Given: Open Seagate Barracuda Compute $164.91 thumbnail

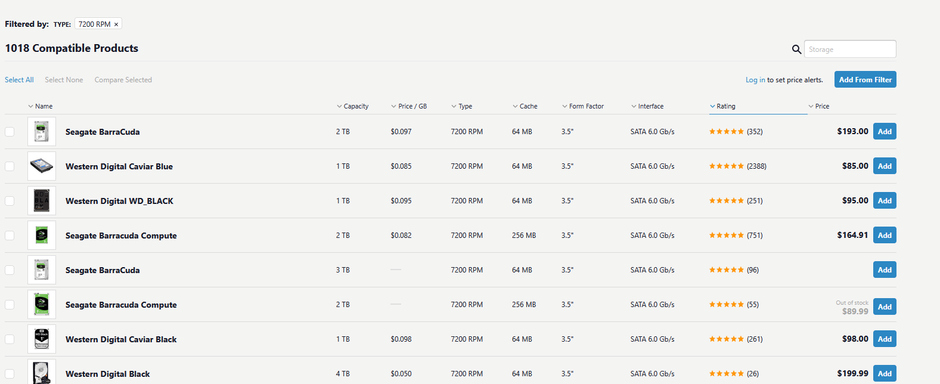Looking at the screenshot, I should point(42,236).
